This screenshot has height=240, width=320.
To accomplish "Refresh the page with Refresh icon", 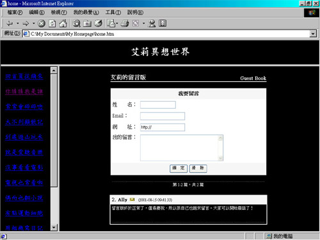I will point(52,23).
